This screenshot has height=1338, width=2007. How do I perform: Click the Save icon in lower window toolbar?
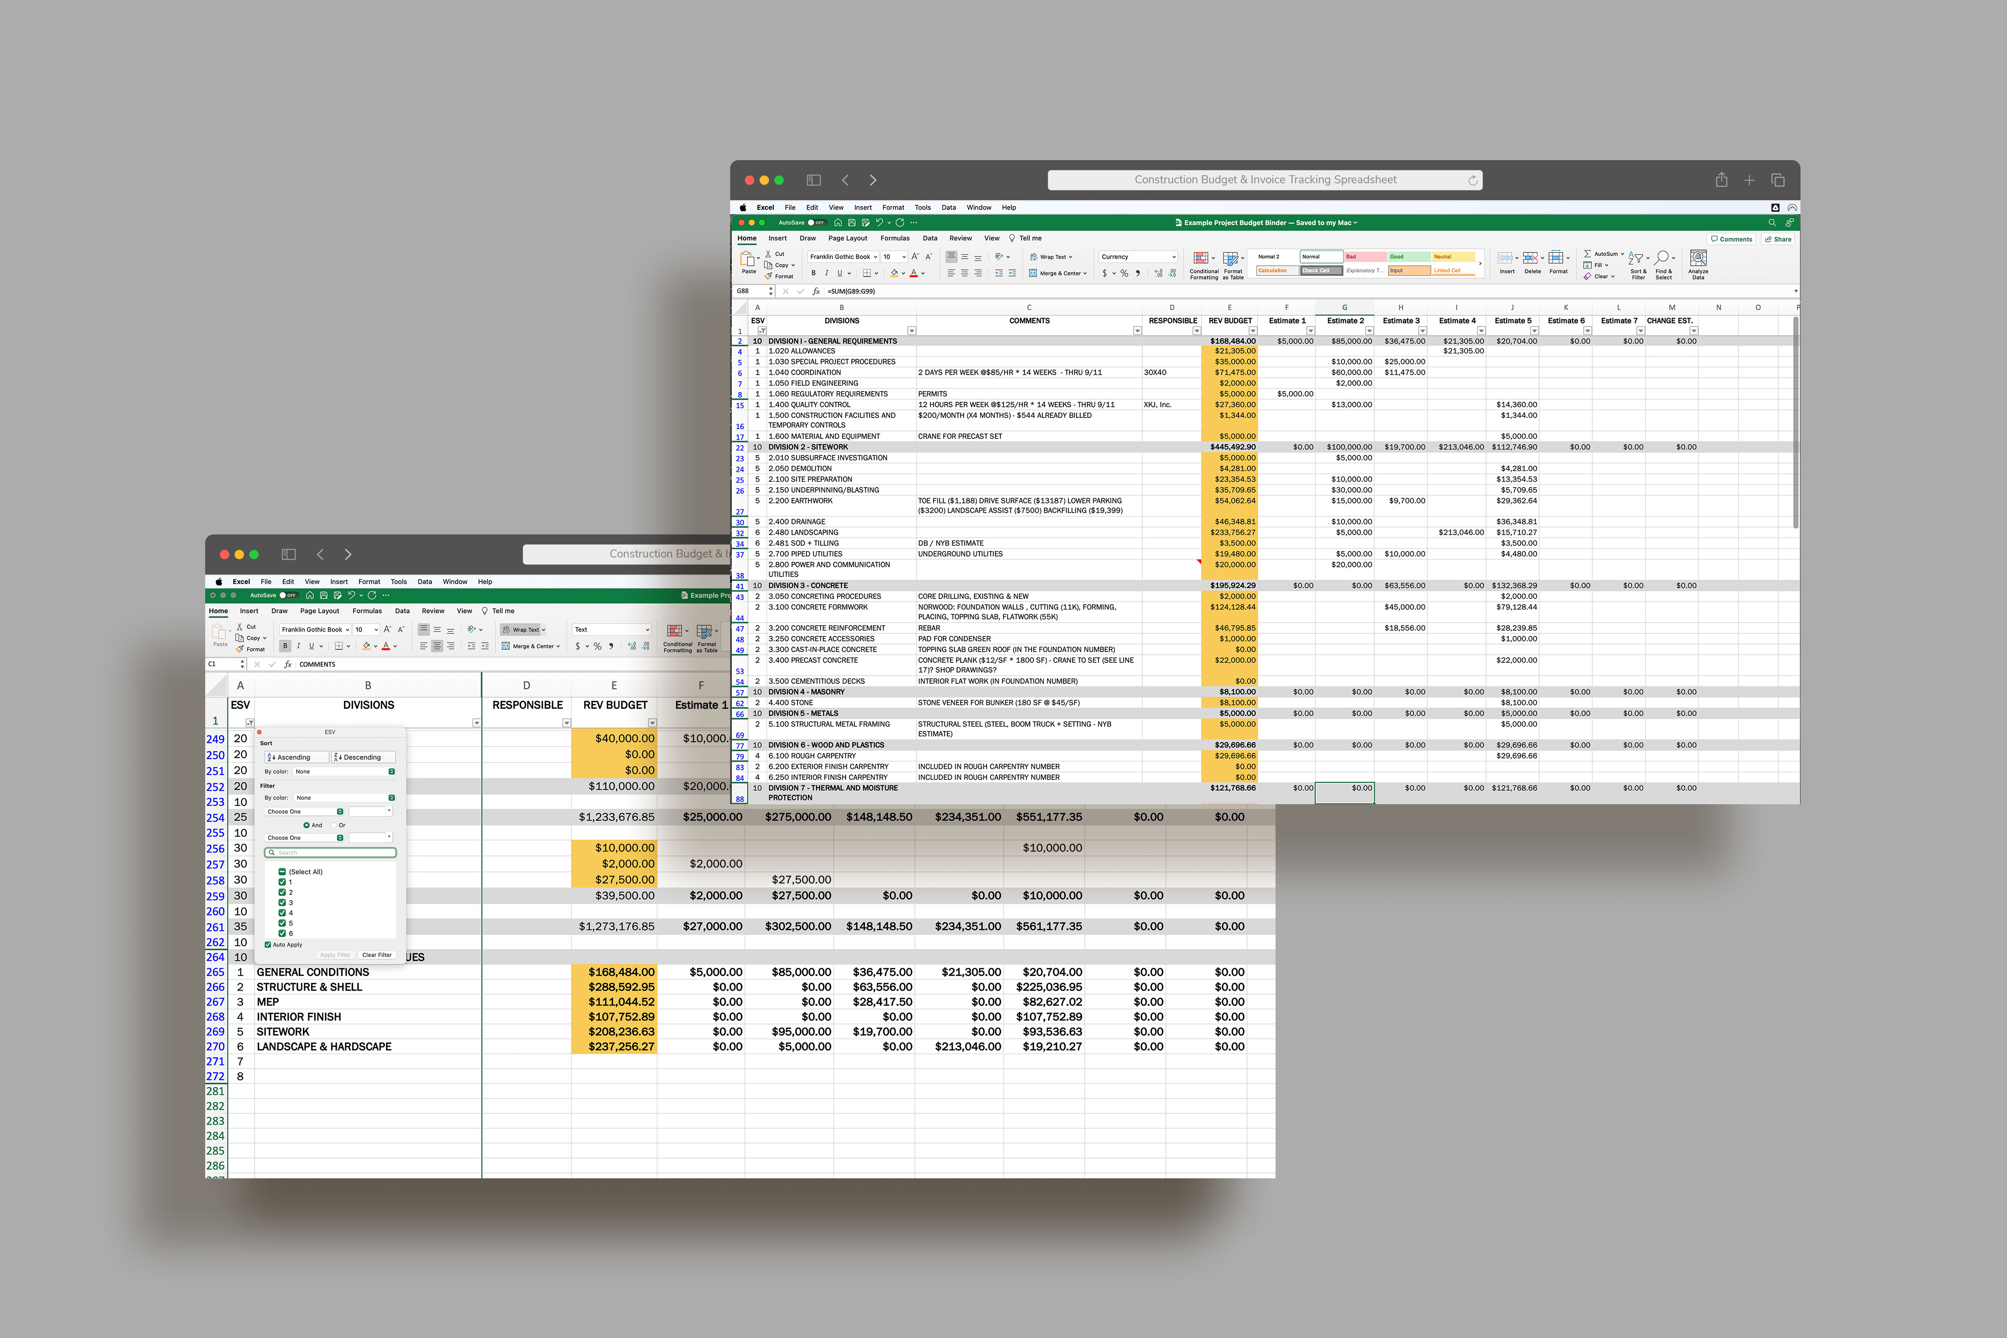(323, 595)
